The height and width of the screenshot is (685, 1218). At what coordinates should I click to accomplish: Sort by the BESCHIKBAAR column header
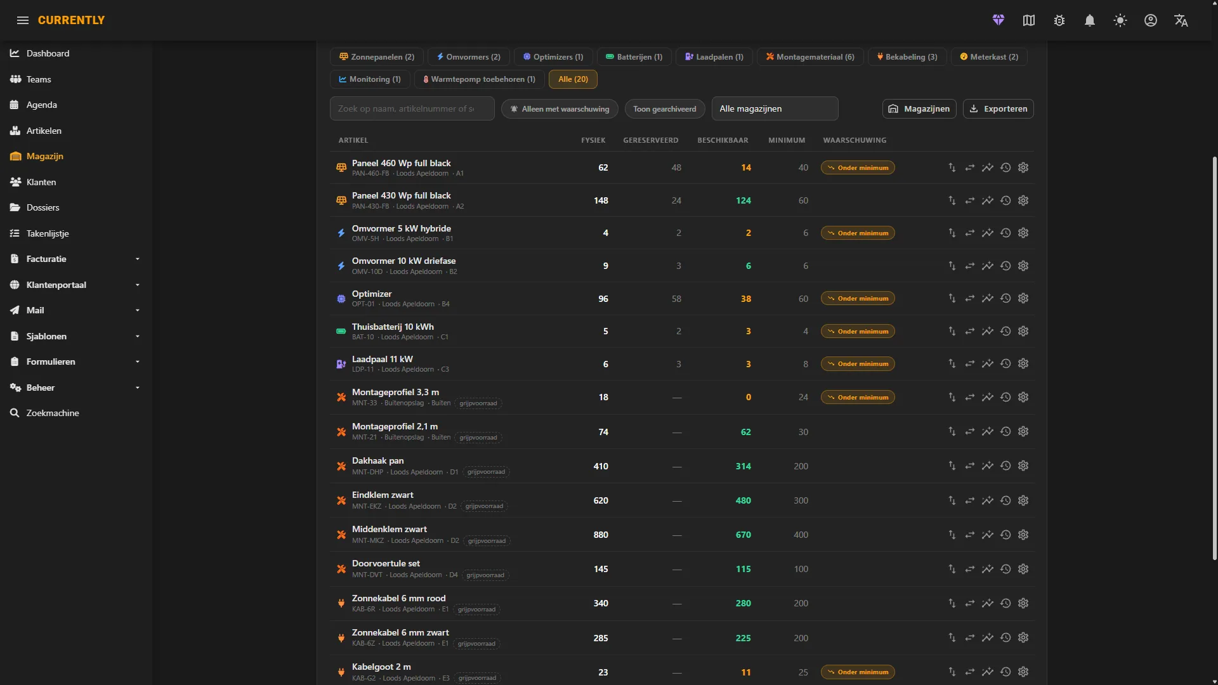click(723, 140)
